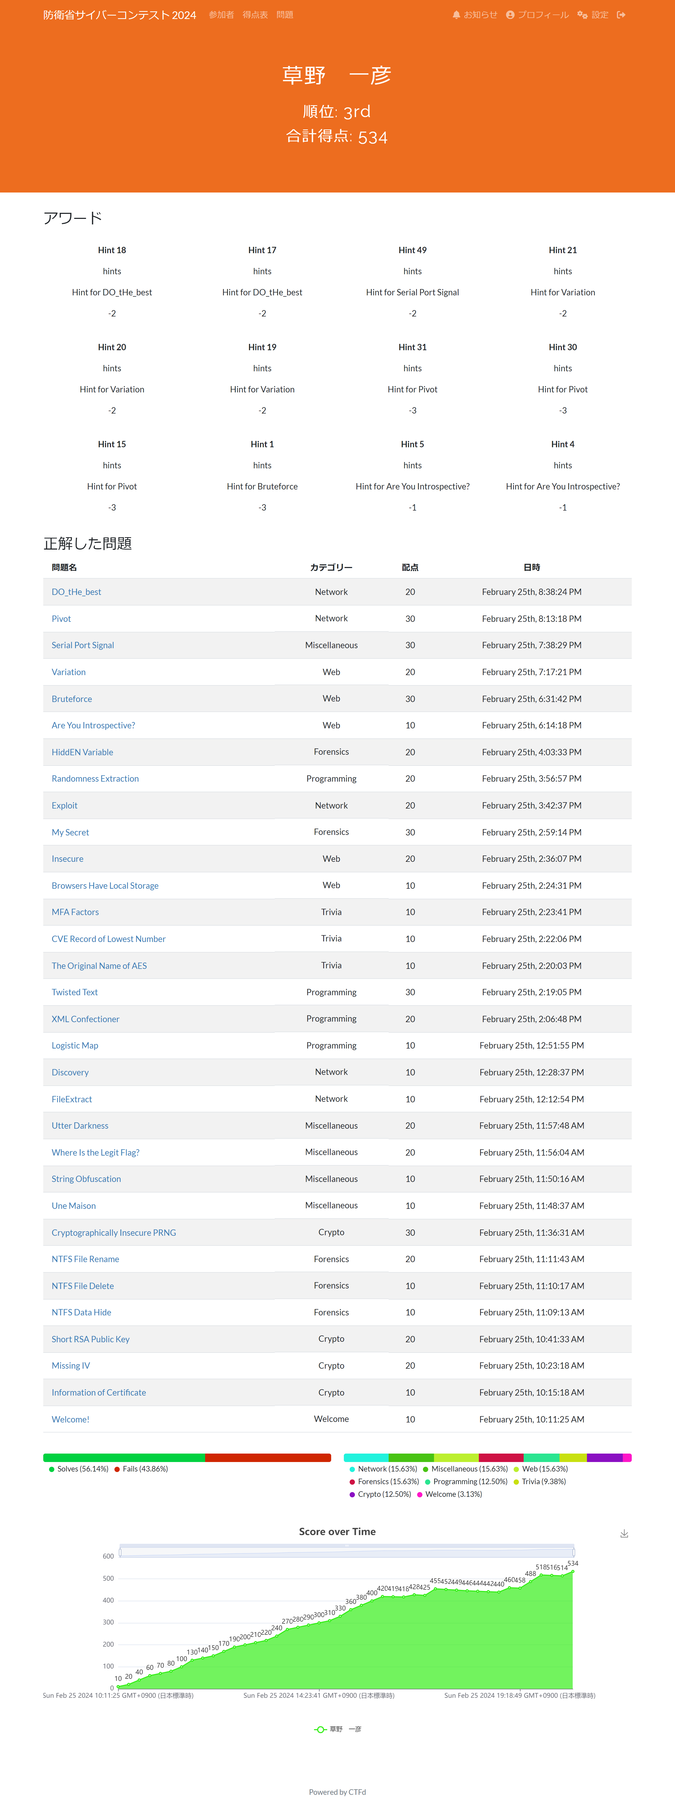Image resolution: width=675 pixels, height=1808 pixels.
Task: Open settings via the gears icon
Action: 582,15
